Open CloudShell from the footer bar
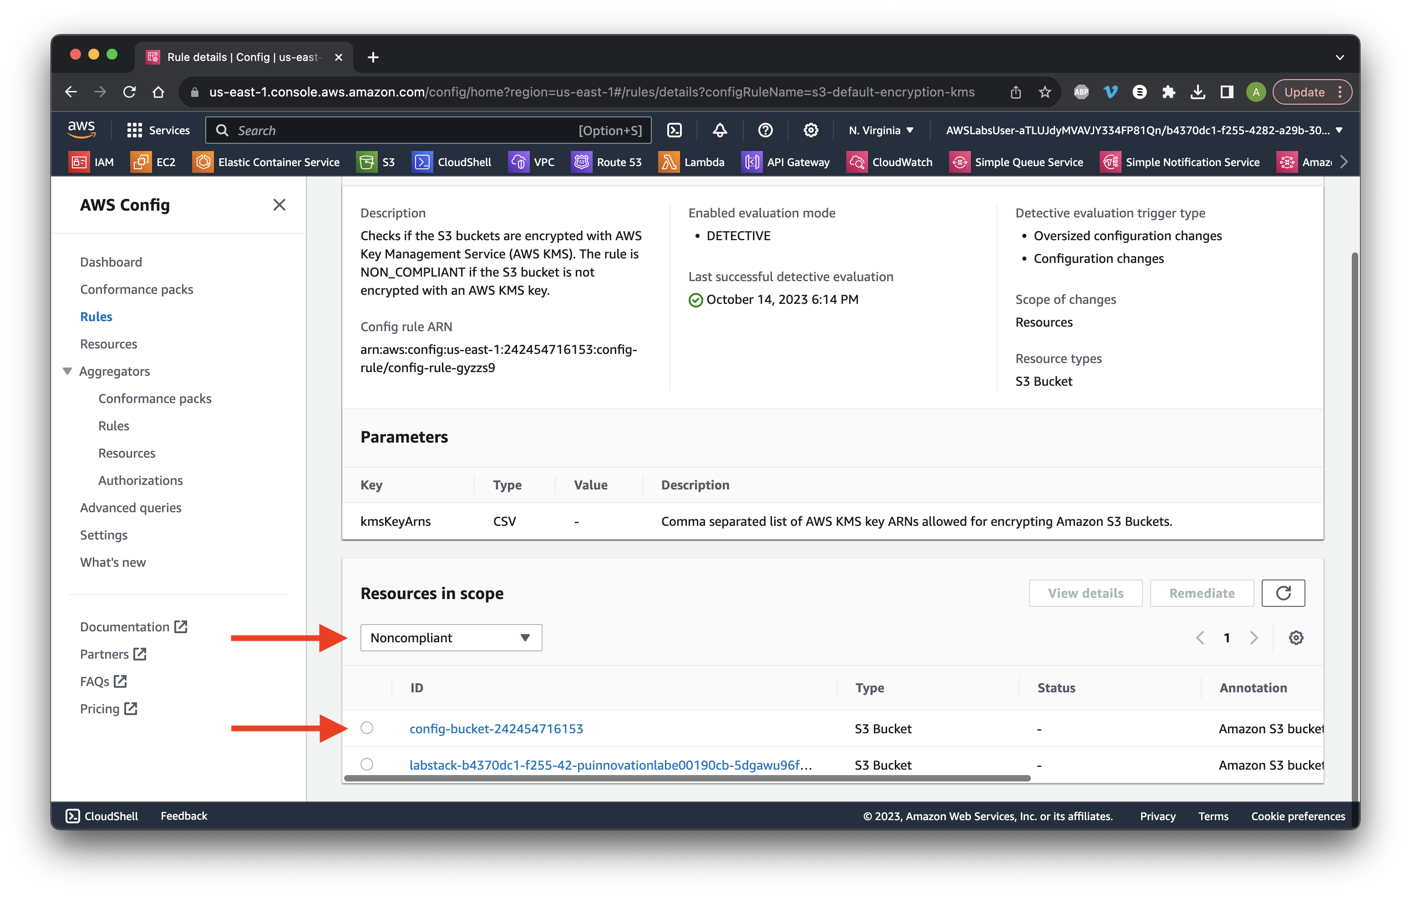The width and height of the screenshot is (1411, 897). [x=102, y=816]
